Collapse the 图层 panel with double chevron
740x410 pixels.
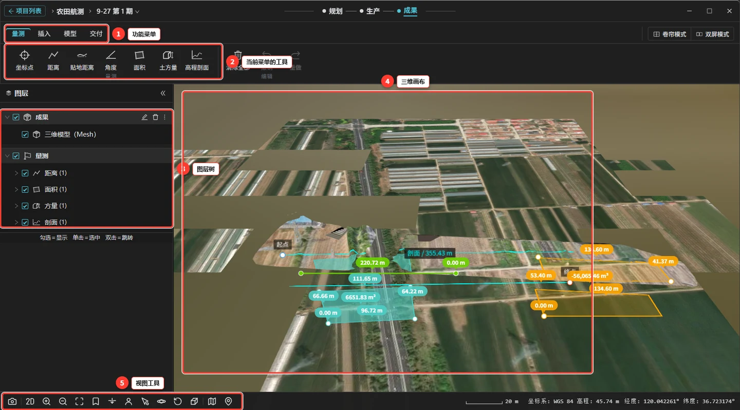click(163, 93)
